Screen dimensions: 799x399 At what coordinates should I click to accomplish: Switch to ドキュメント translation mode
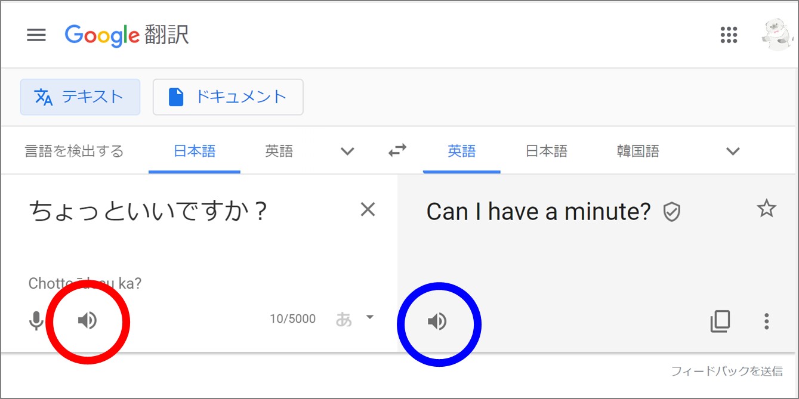click(x=228, y=97)
